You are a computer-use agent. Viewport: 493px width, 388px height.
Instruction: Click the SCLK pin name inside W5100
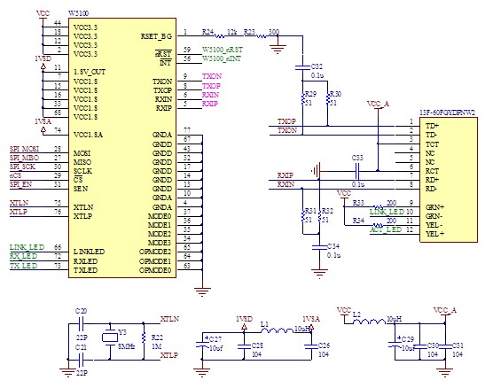pyautogui.click(x=82, y=171)
